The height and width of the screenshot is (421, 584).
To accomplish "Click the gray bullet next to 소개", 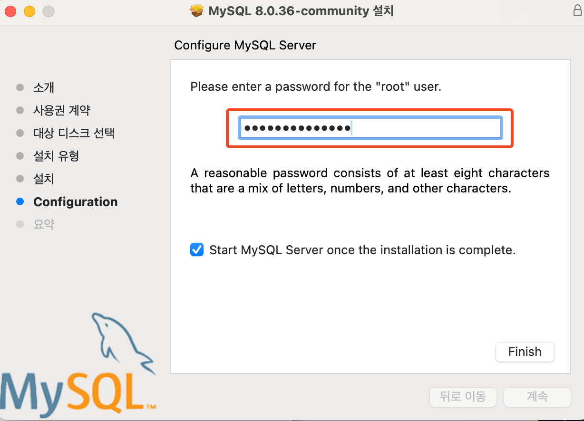I will point(20,87).
